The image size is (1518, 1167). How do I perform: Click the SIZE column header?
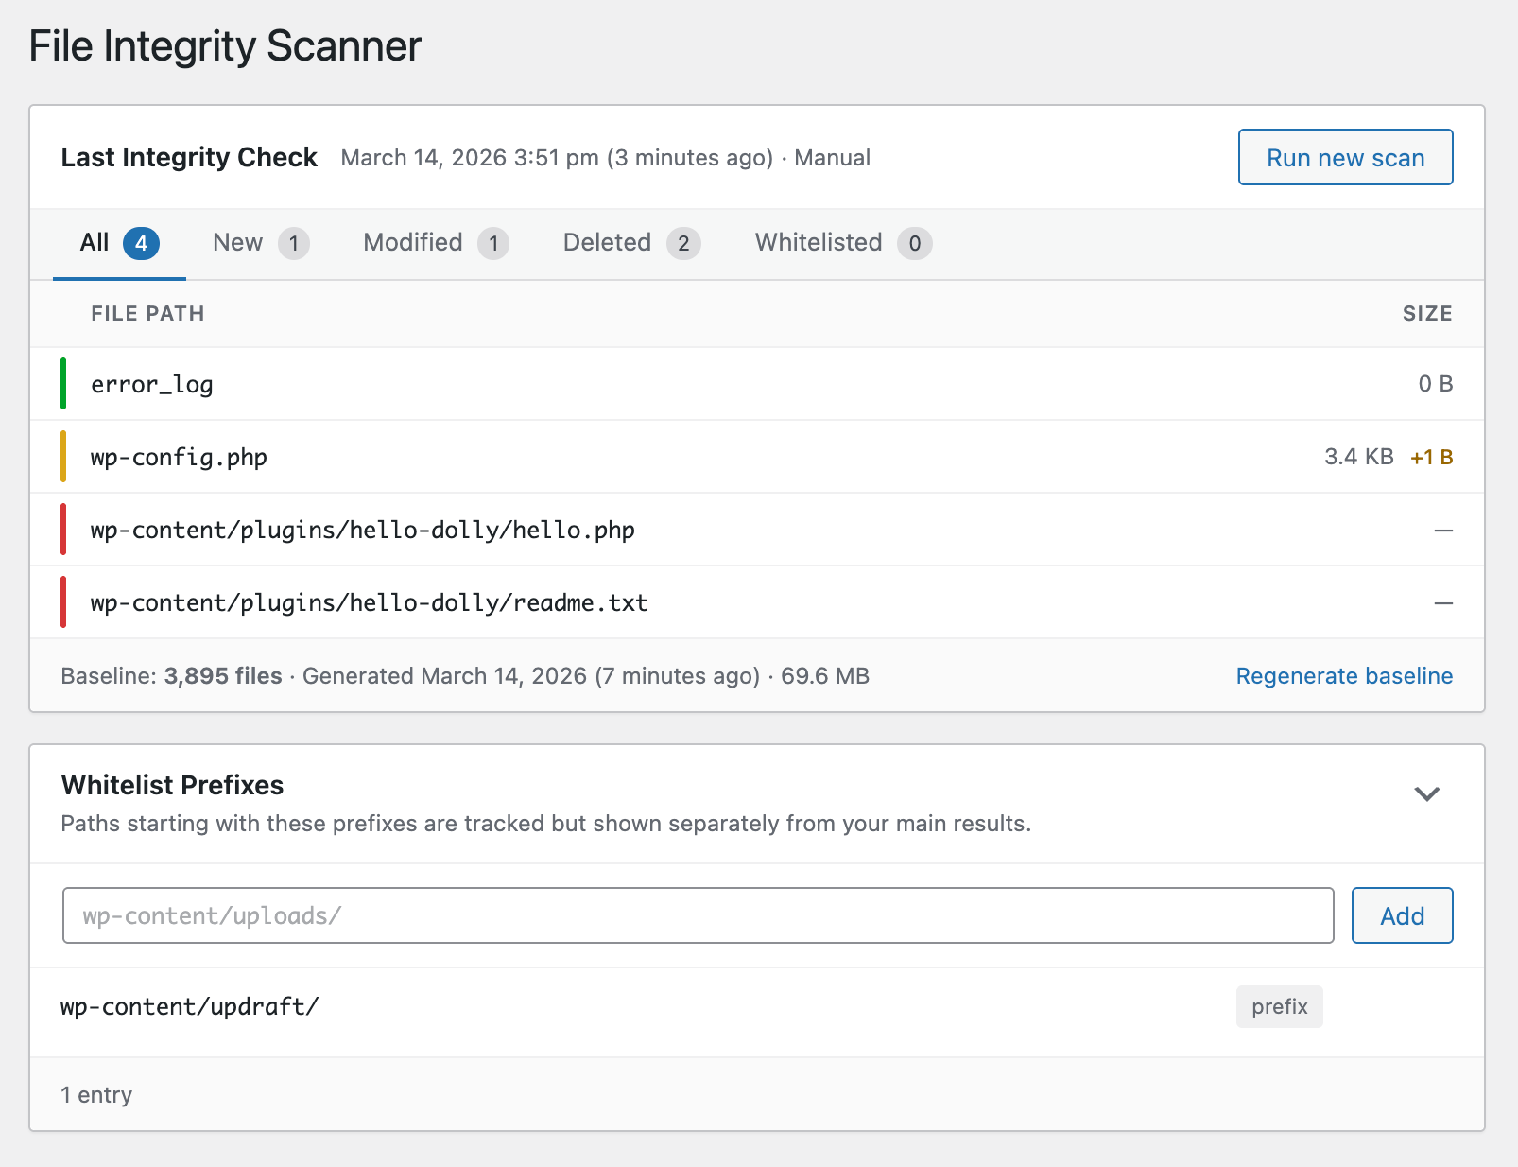[x=1427, y=314]
